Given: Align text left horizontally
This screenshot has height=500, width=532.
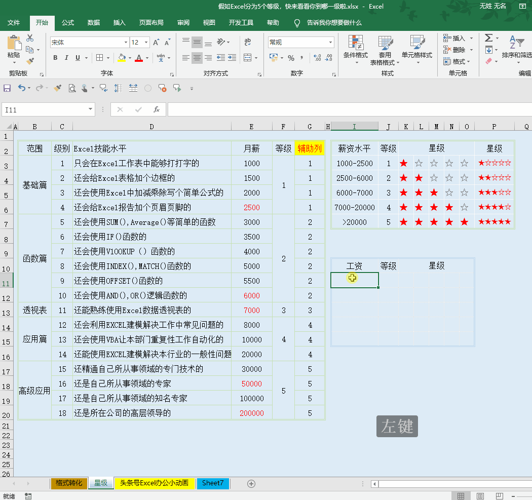Looking at the screenshot, I should [x=185, y=58].
